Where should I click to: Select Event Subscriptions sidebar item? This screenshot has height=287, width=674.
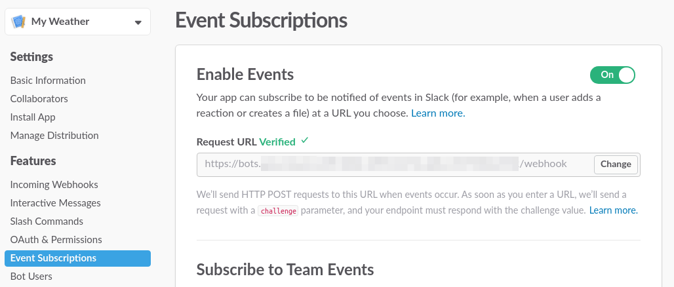[x=53, y=258]
